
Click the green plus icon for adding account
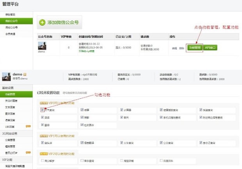point(42,23)
